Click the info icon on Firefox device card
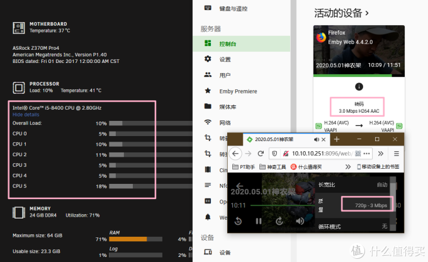The width and height of the screenshot is (428, 262). pyautogui.click(x=359, y=87)
